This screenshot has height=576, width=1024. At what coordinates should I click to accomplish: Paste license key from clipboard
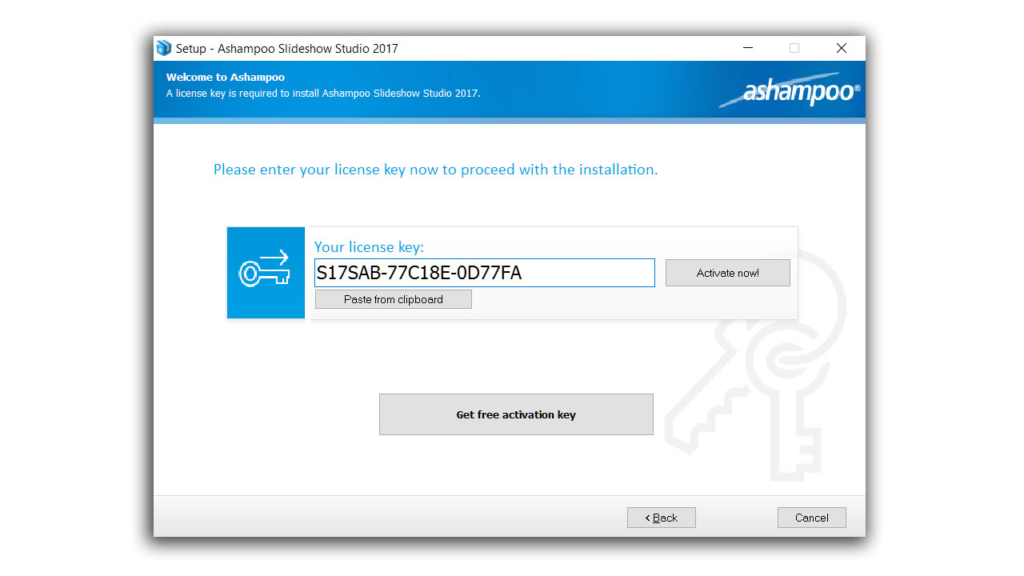coord(393,299)
